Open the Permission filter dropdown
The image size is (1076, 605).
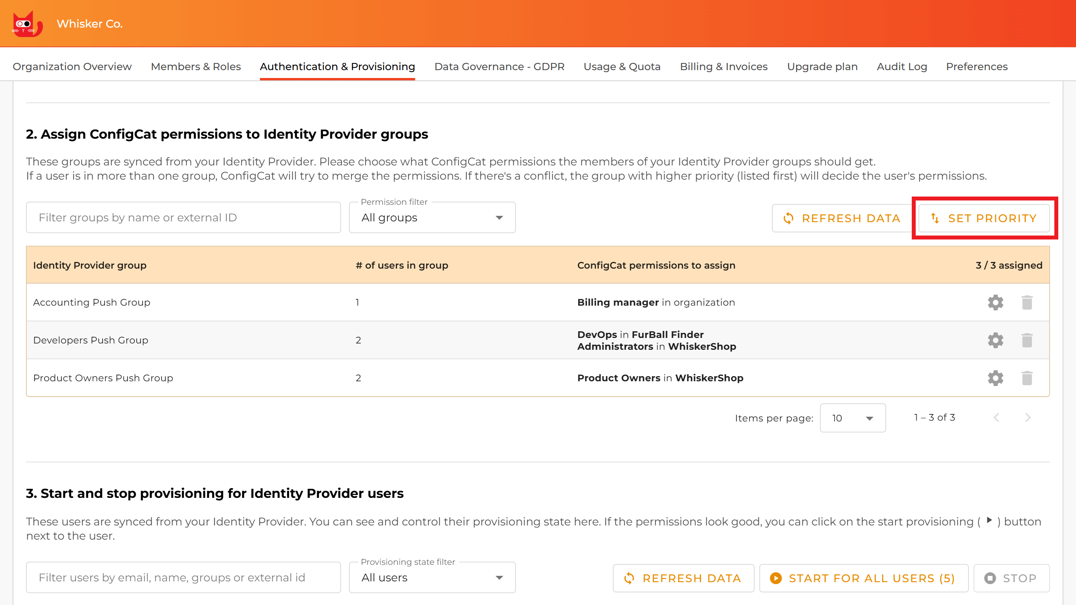coord(432,217)
